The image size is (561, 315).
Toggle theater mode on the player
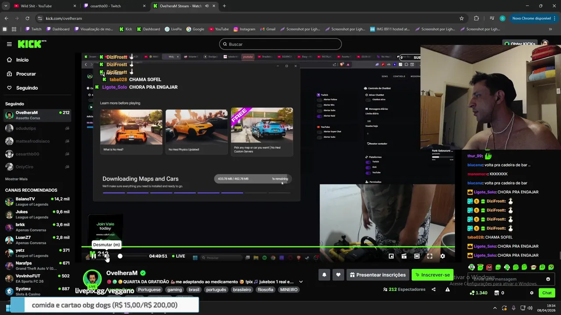tap(417, 256)
